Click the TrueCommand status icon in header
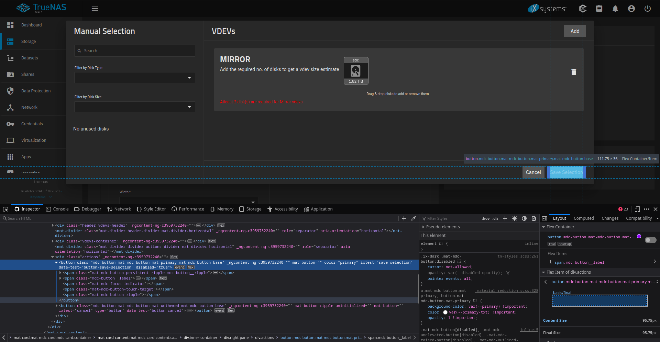 click(x=583, y=9)
